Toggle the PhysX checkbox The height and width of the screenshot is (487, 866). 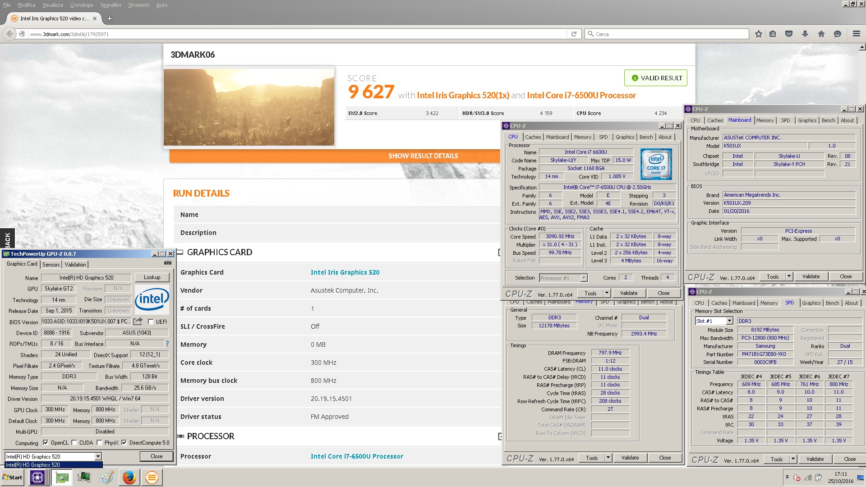tap(99, 442)
